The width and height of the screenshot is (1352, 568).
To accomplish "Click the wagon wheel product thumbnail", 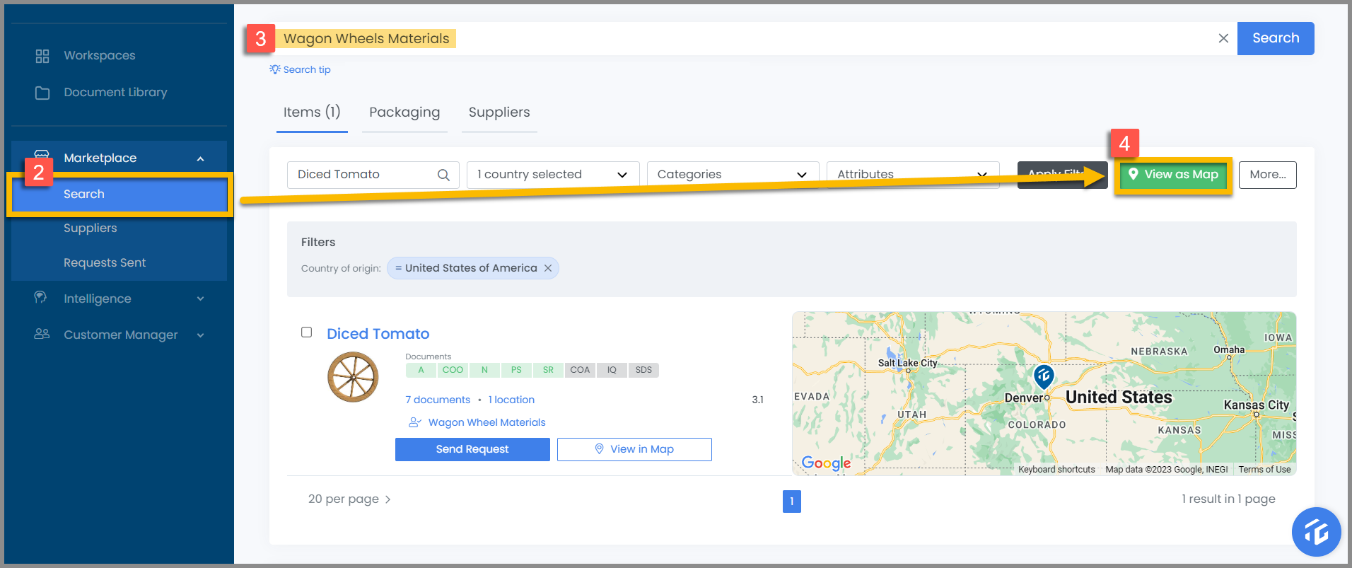I will pos(353,377).
